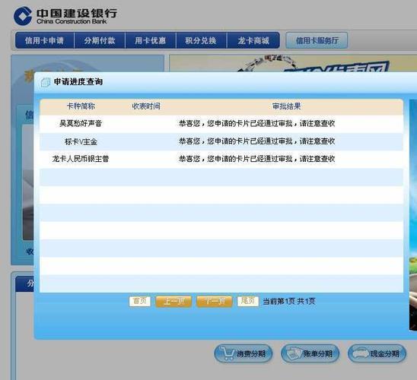This screenshot has height=380, width=417.
Task: Go to 积分兑换 section
Action: point(201,40)
